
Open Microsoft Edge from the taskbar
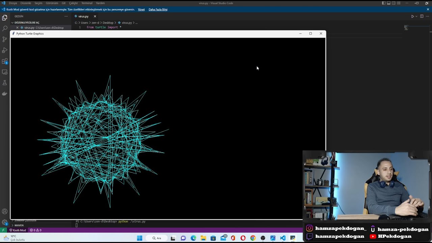coord(193,238)
